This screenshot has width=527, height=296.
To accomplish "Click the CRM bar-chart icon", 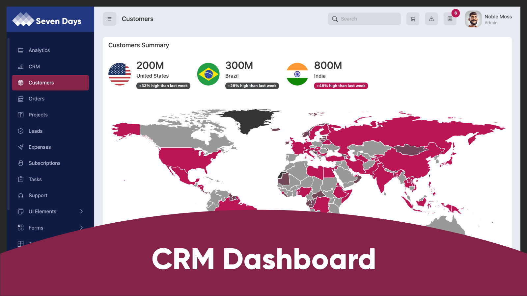I will (x=20, y=66).
